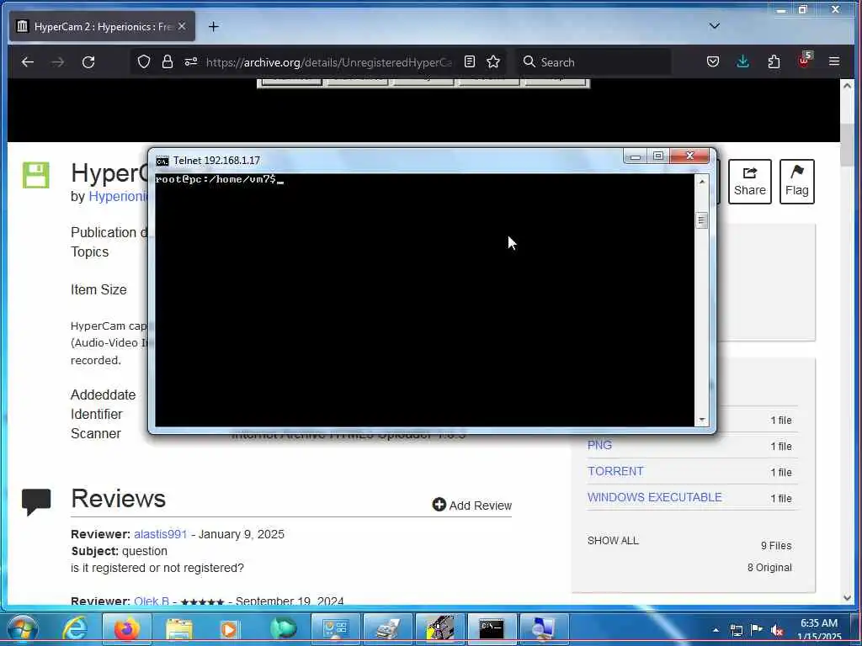Click the green floppy software icon
The height and width of the screenshot is (646, 862).
[x=35, y=175]
